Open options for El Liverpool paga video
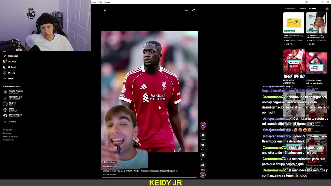Viewport: 331px width, 186px height. tap(326, 80)
